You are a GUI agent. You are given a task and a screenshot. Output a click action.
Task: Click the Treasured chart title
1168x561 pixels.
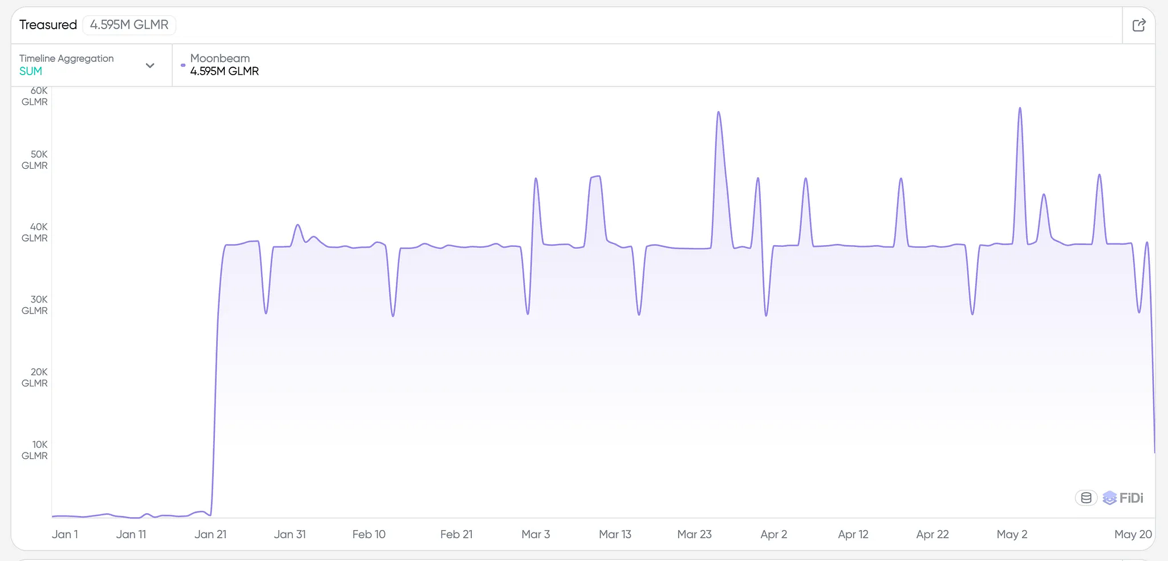48,25
